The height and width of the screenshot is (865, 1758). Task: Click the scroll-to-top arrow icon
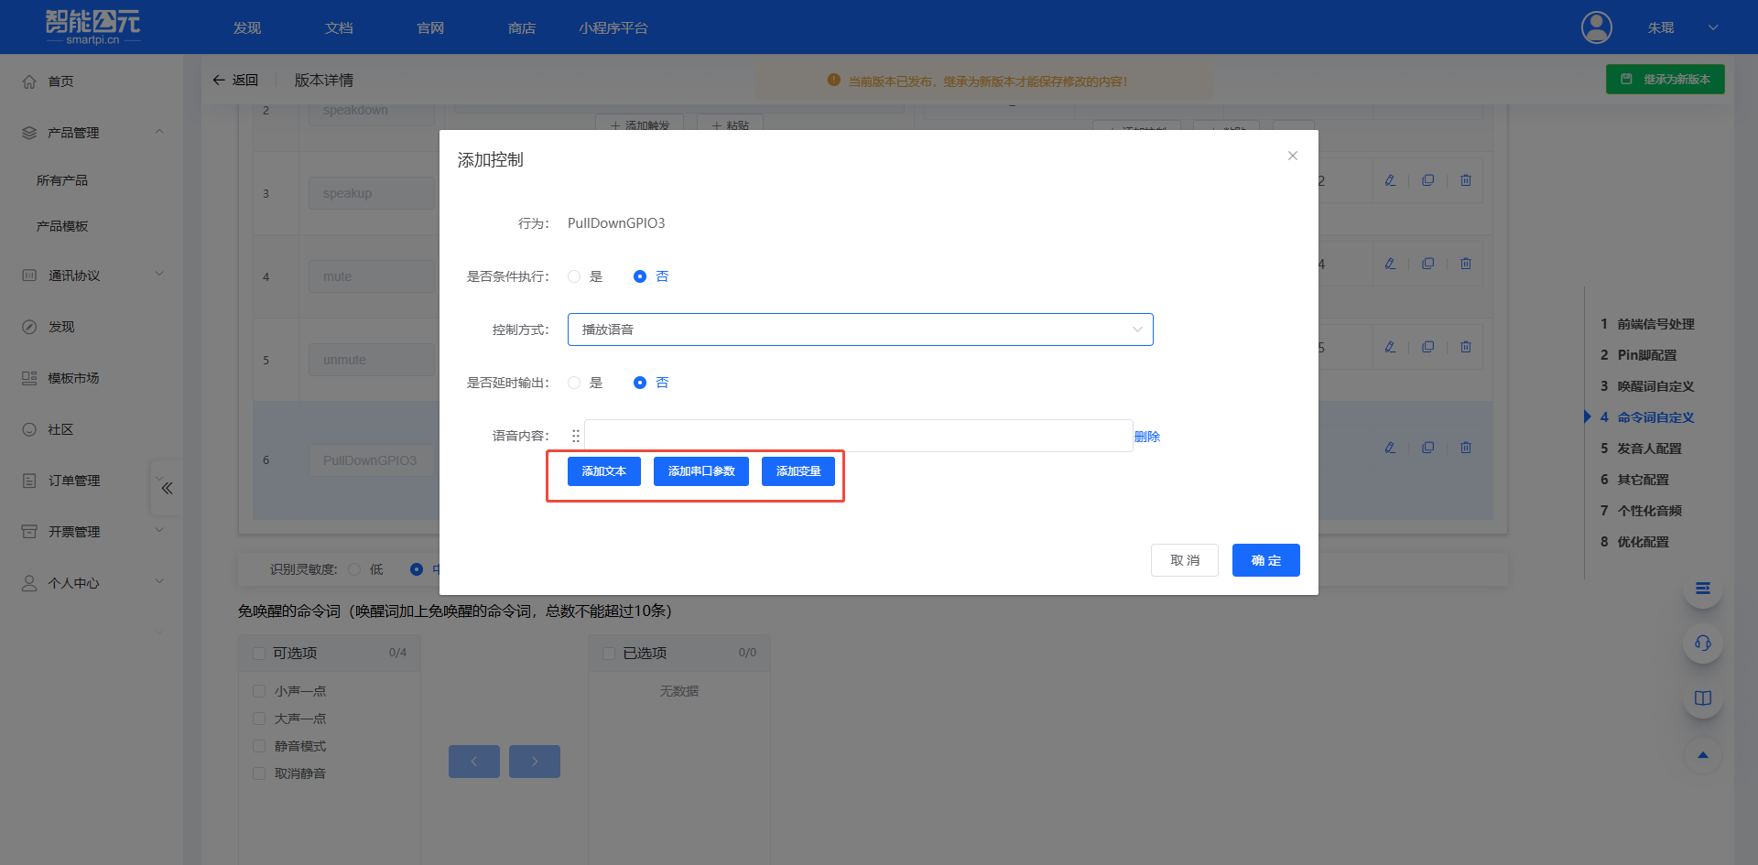click(1702, 755)
